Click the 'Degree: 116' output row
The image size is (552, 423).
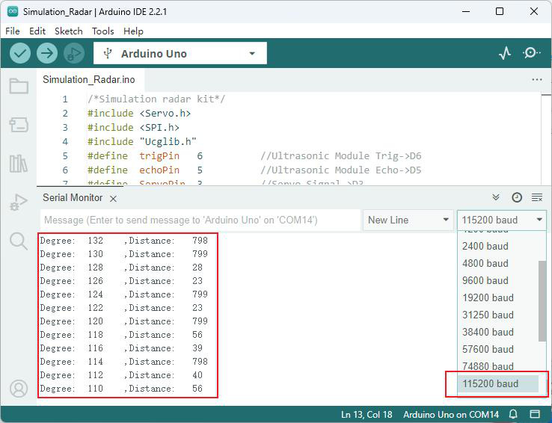tap(121, 348)
